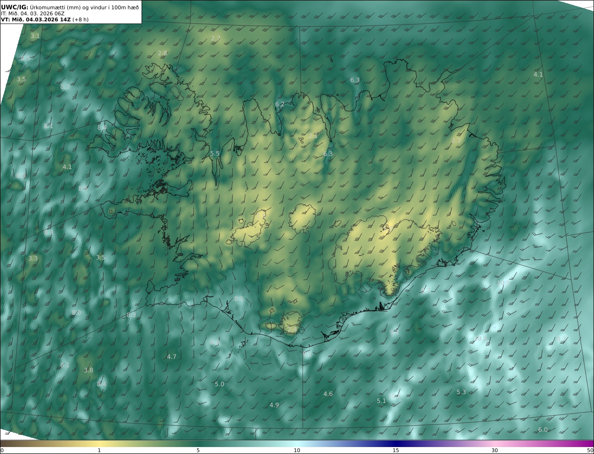Click the pale yellow colorbar segment
Viewport: 594px width, 454px height.
pyautogui.click(x=100, y=443)
